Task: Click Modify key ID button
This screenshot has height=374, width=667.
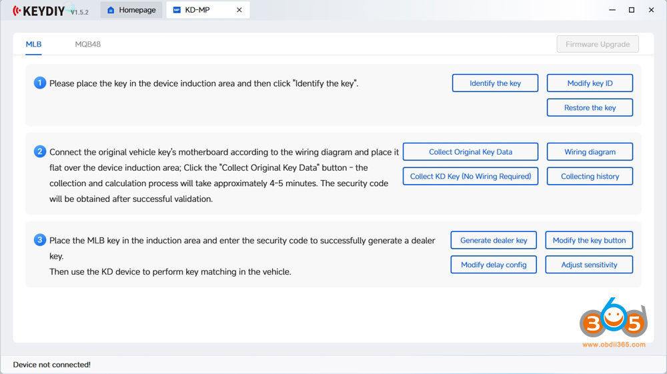Action: pyautogui.click(x=590, y=83)
